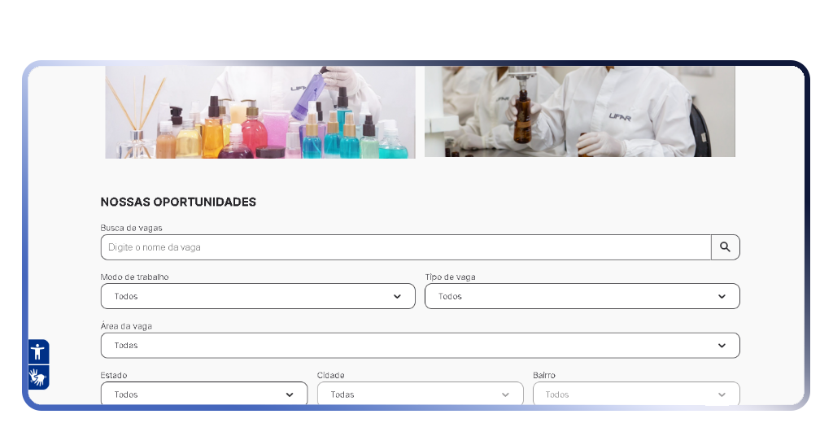Click the lab technician holding bottle photo

point(579,112)
